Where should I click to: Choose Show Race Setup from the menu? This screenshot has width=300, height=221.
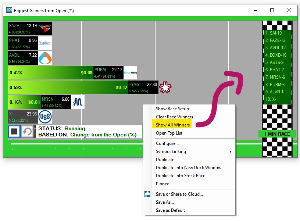tap(172, 109)
